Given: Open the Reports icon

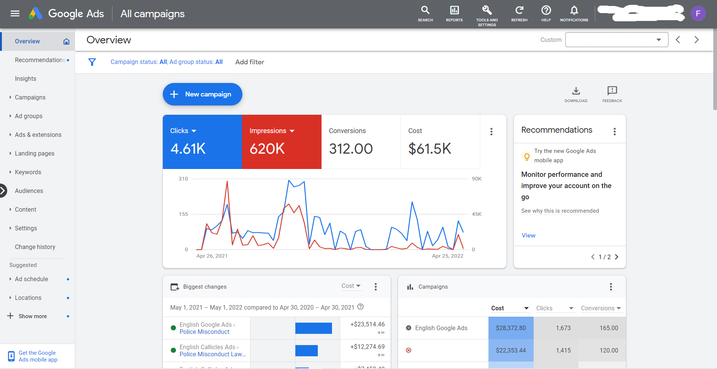Looking at the screenshot, I should (x=454, y=10).
